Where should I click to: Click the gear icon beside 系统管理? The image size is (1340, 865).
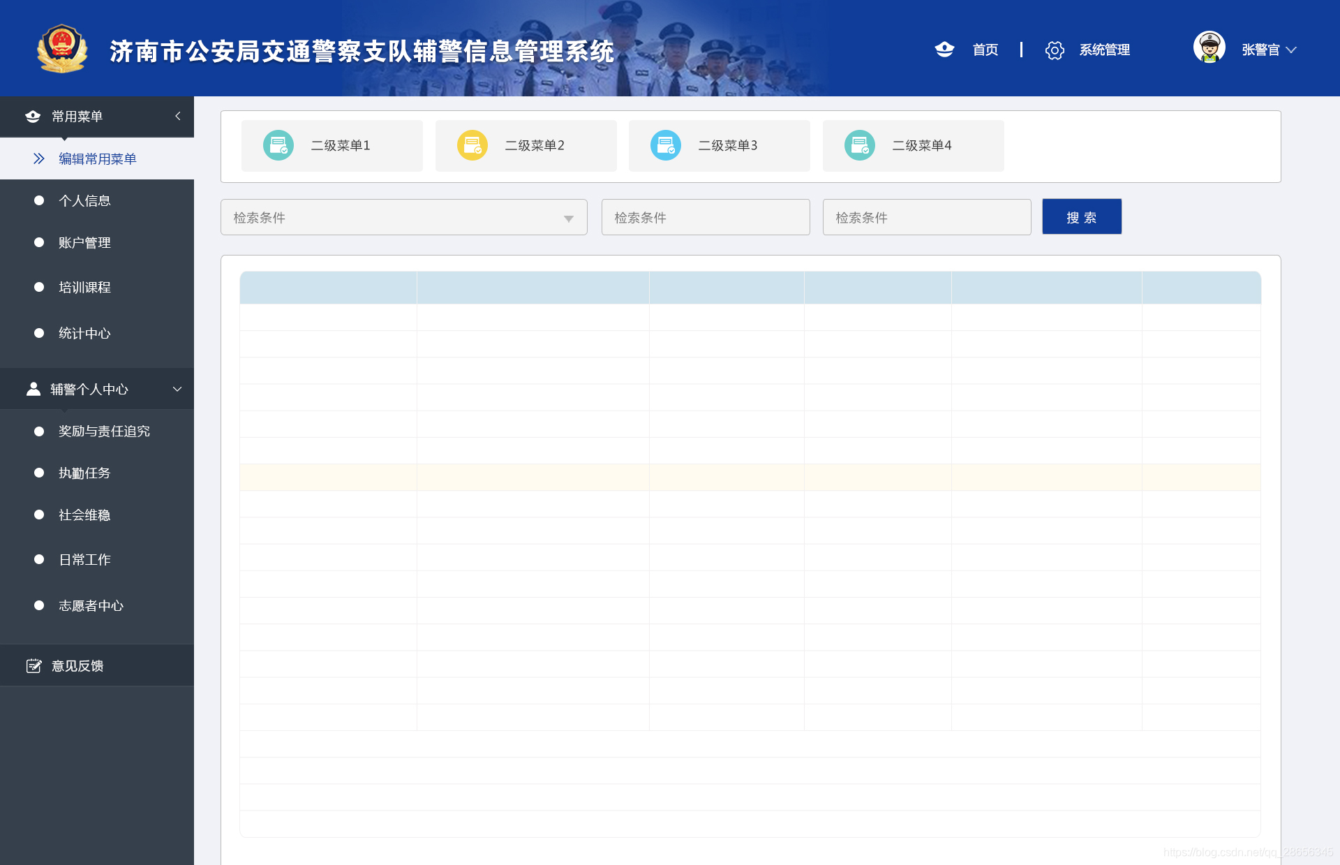coord(1055,50)
